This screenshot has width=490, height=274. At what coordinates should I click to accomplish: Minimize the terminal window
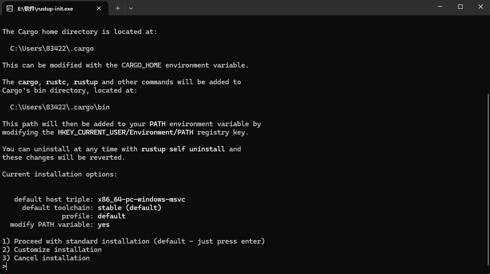click(x=440, y=7)
